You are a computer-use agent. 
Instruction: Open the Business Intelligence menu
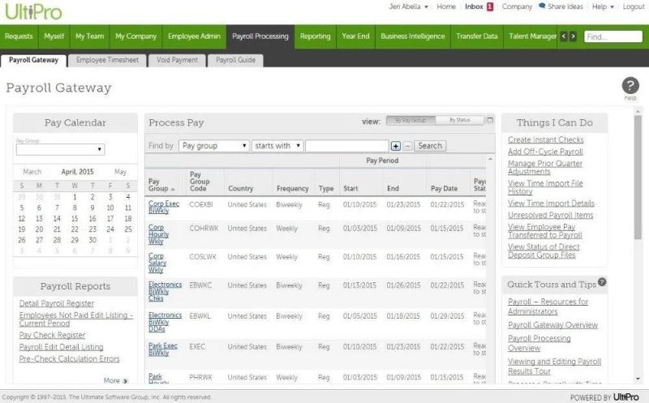[x=413, y=36]
